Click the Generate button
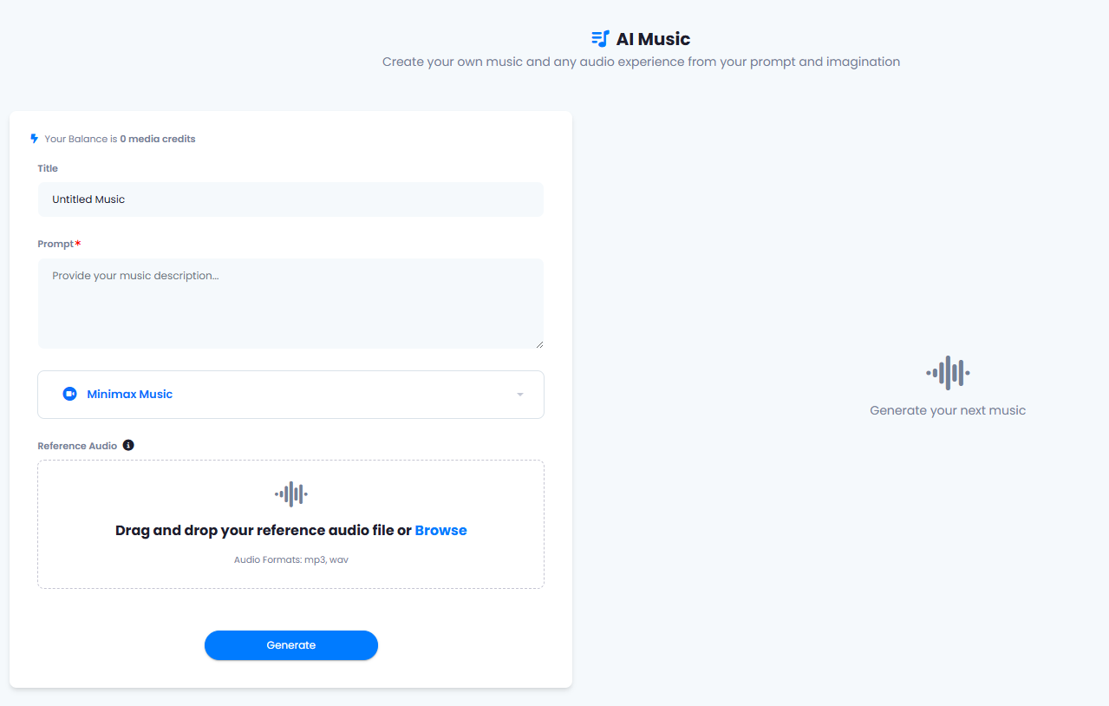 [x=291, y=645]
